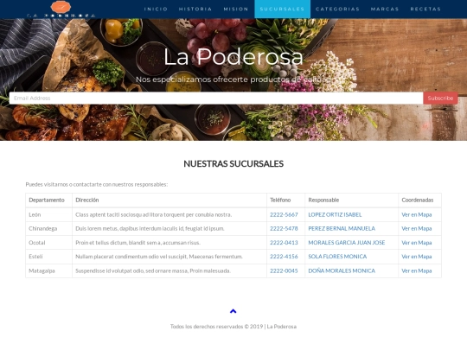Click the NUESTRAS SUCURSALES heading
467x350 pixels.
(x=233, y=163)
